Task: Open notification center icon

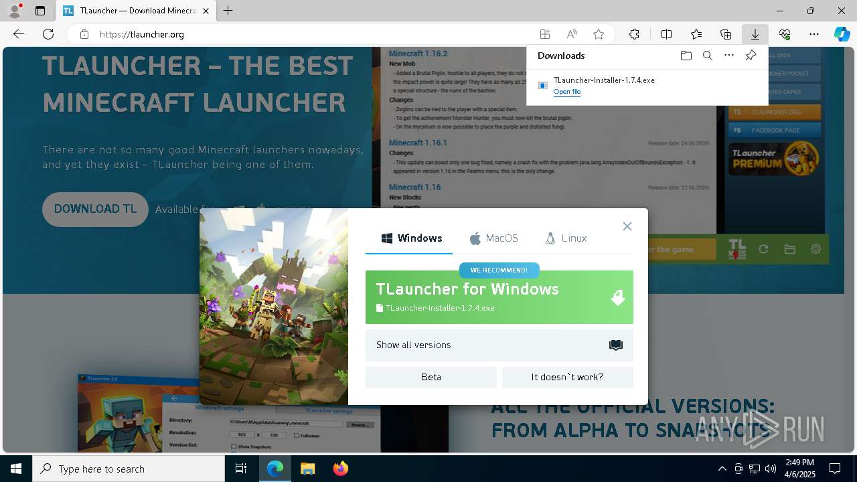Action: 835,469
